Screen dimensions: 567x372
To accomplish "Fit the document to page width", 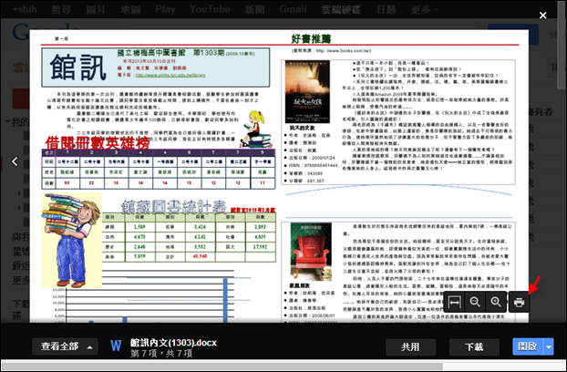I will coord(454,302).
